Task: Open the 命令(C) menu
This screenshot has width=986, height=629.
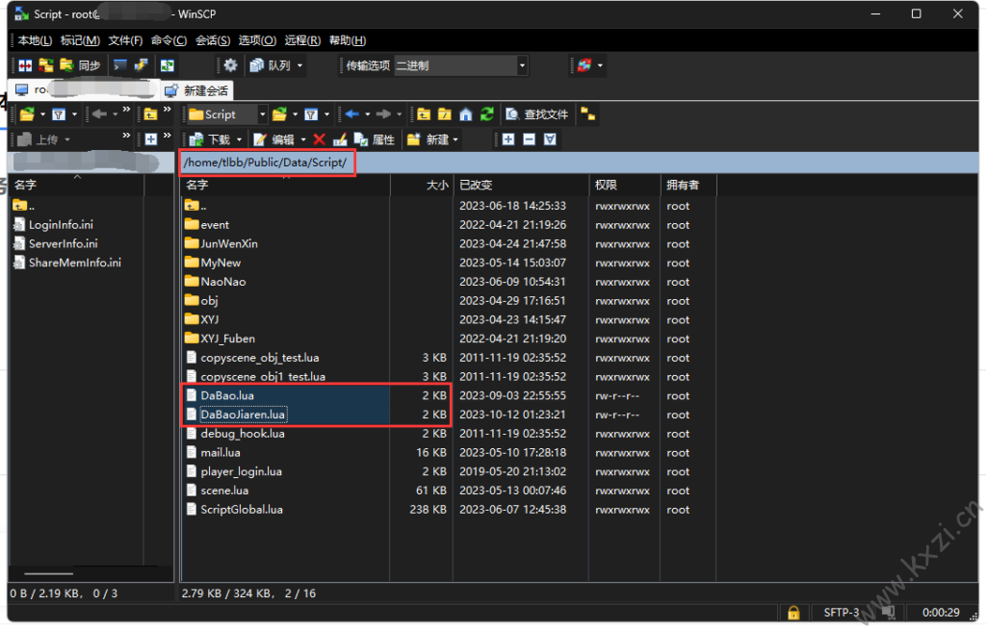Action: coord(169,40)
